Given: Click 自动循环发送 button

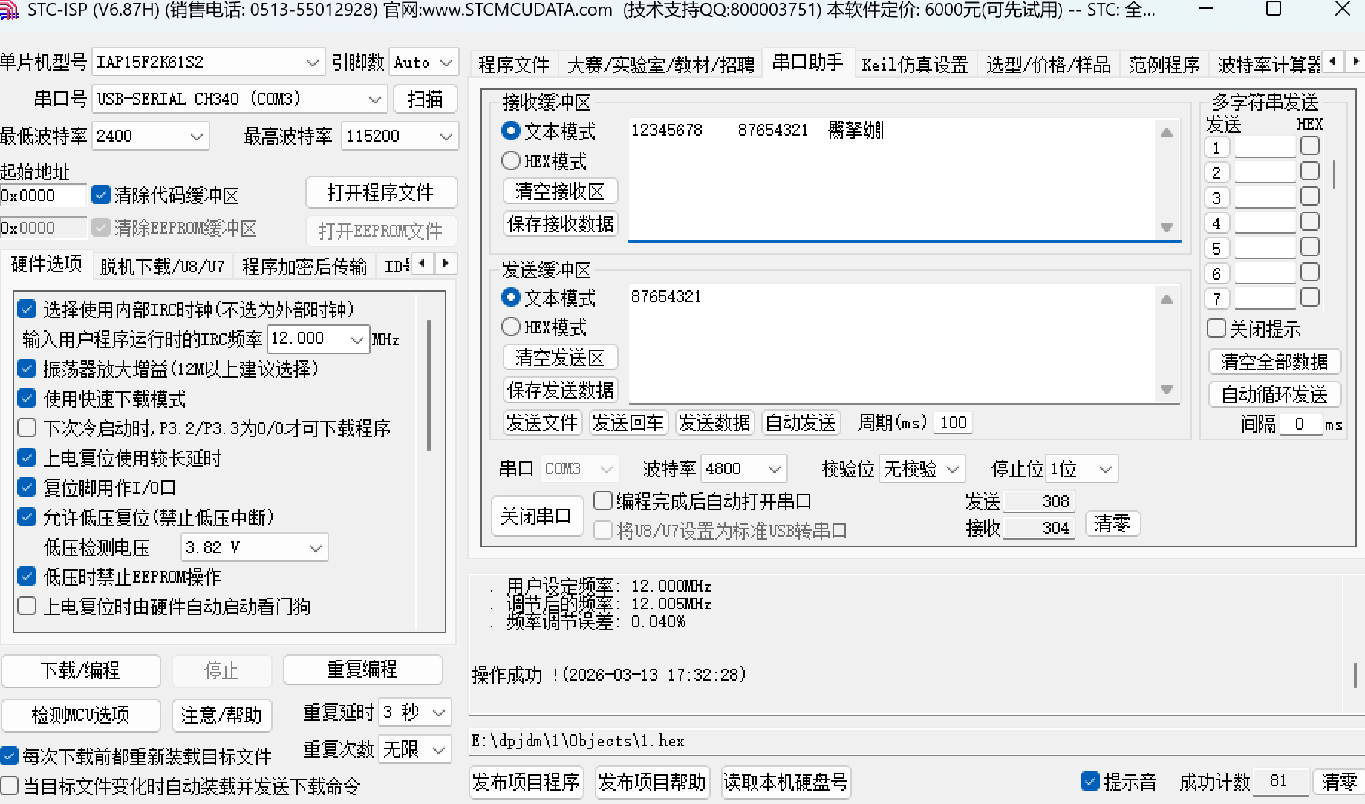Looking at the screenshot, I should coord(1274,394).
